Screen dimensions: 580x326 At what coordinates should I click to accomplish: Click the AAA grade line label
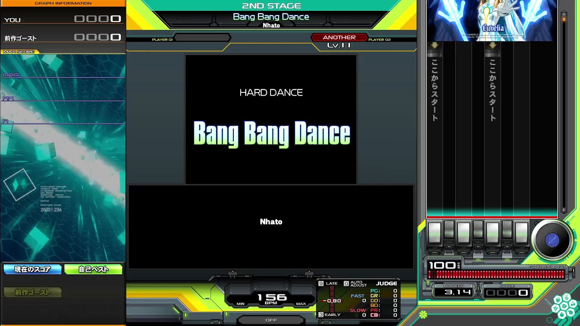click(x=11, y=75)
